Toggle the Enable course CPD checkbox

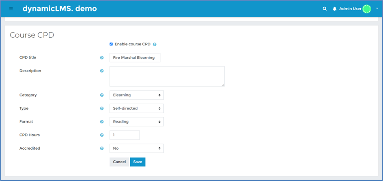(x=111, y=44)
